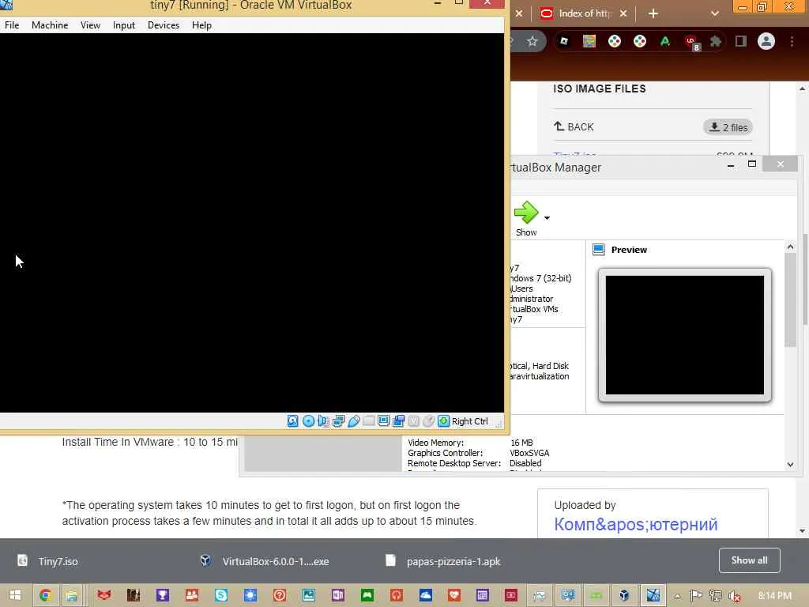Open Chrome from the taskbar

45,595
